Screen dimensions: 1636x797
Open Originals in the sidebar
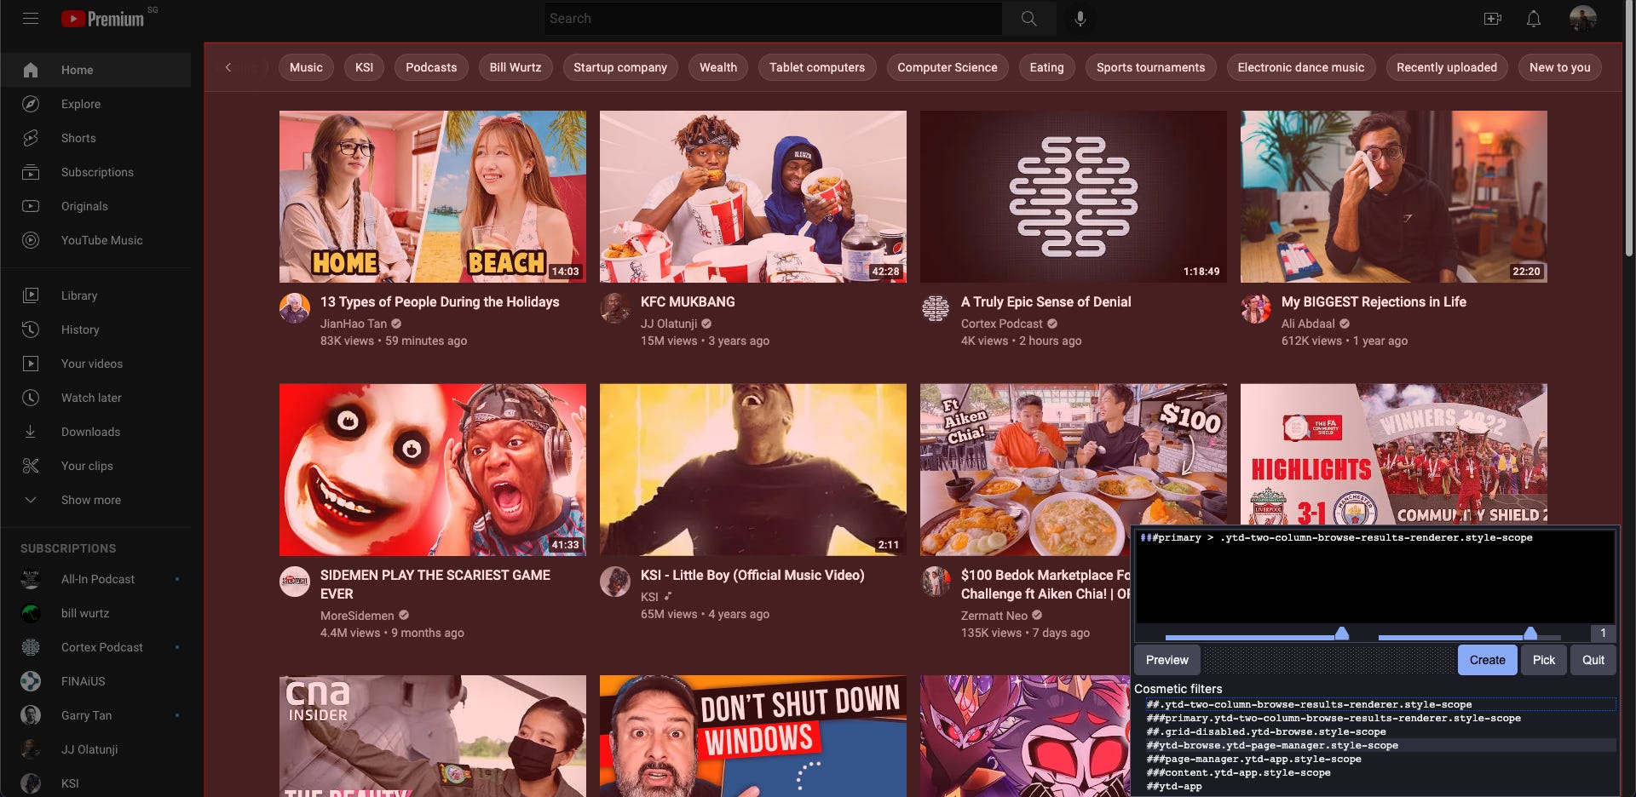95,206
